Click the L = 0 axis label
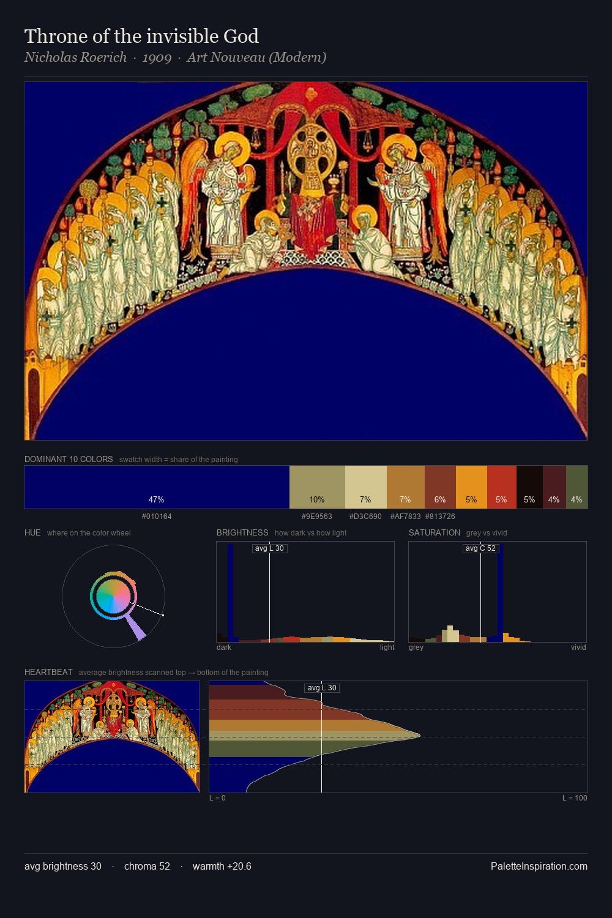The image size is (612, 918). [x=217, y=798]
